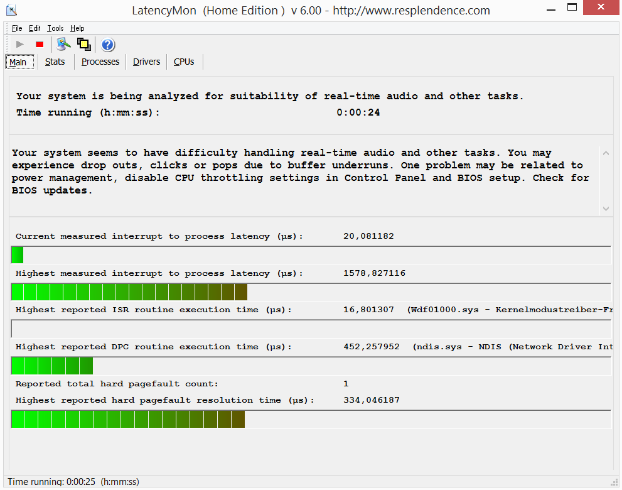Click the hard pagefault count value 1
Image resolution: width=622 pixels, height=490 pixels.
(345, 384)
